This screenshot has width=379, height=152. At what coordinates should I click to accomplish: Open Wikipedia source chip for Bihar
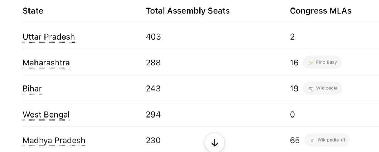[322, 88]
